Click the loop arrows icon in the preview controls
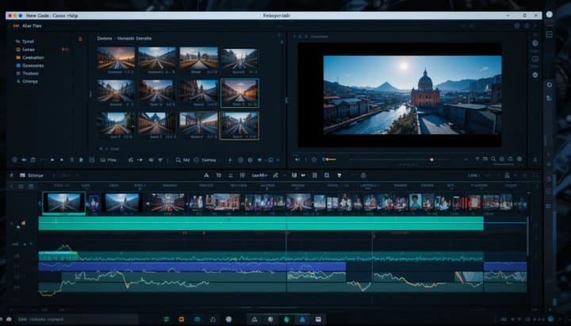Screen dimensions: 571x326 510,159
